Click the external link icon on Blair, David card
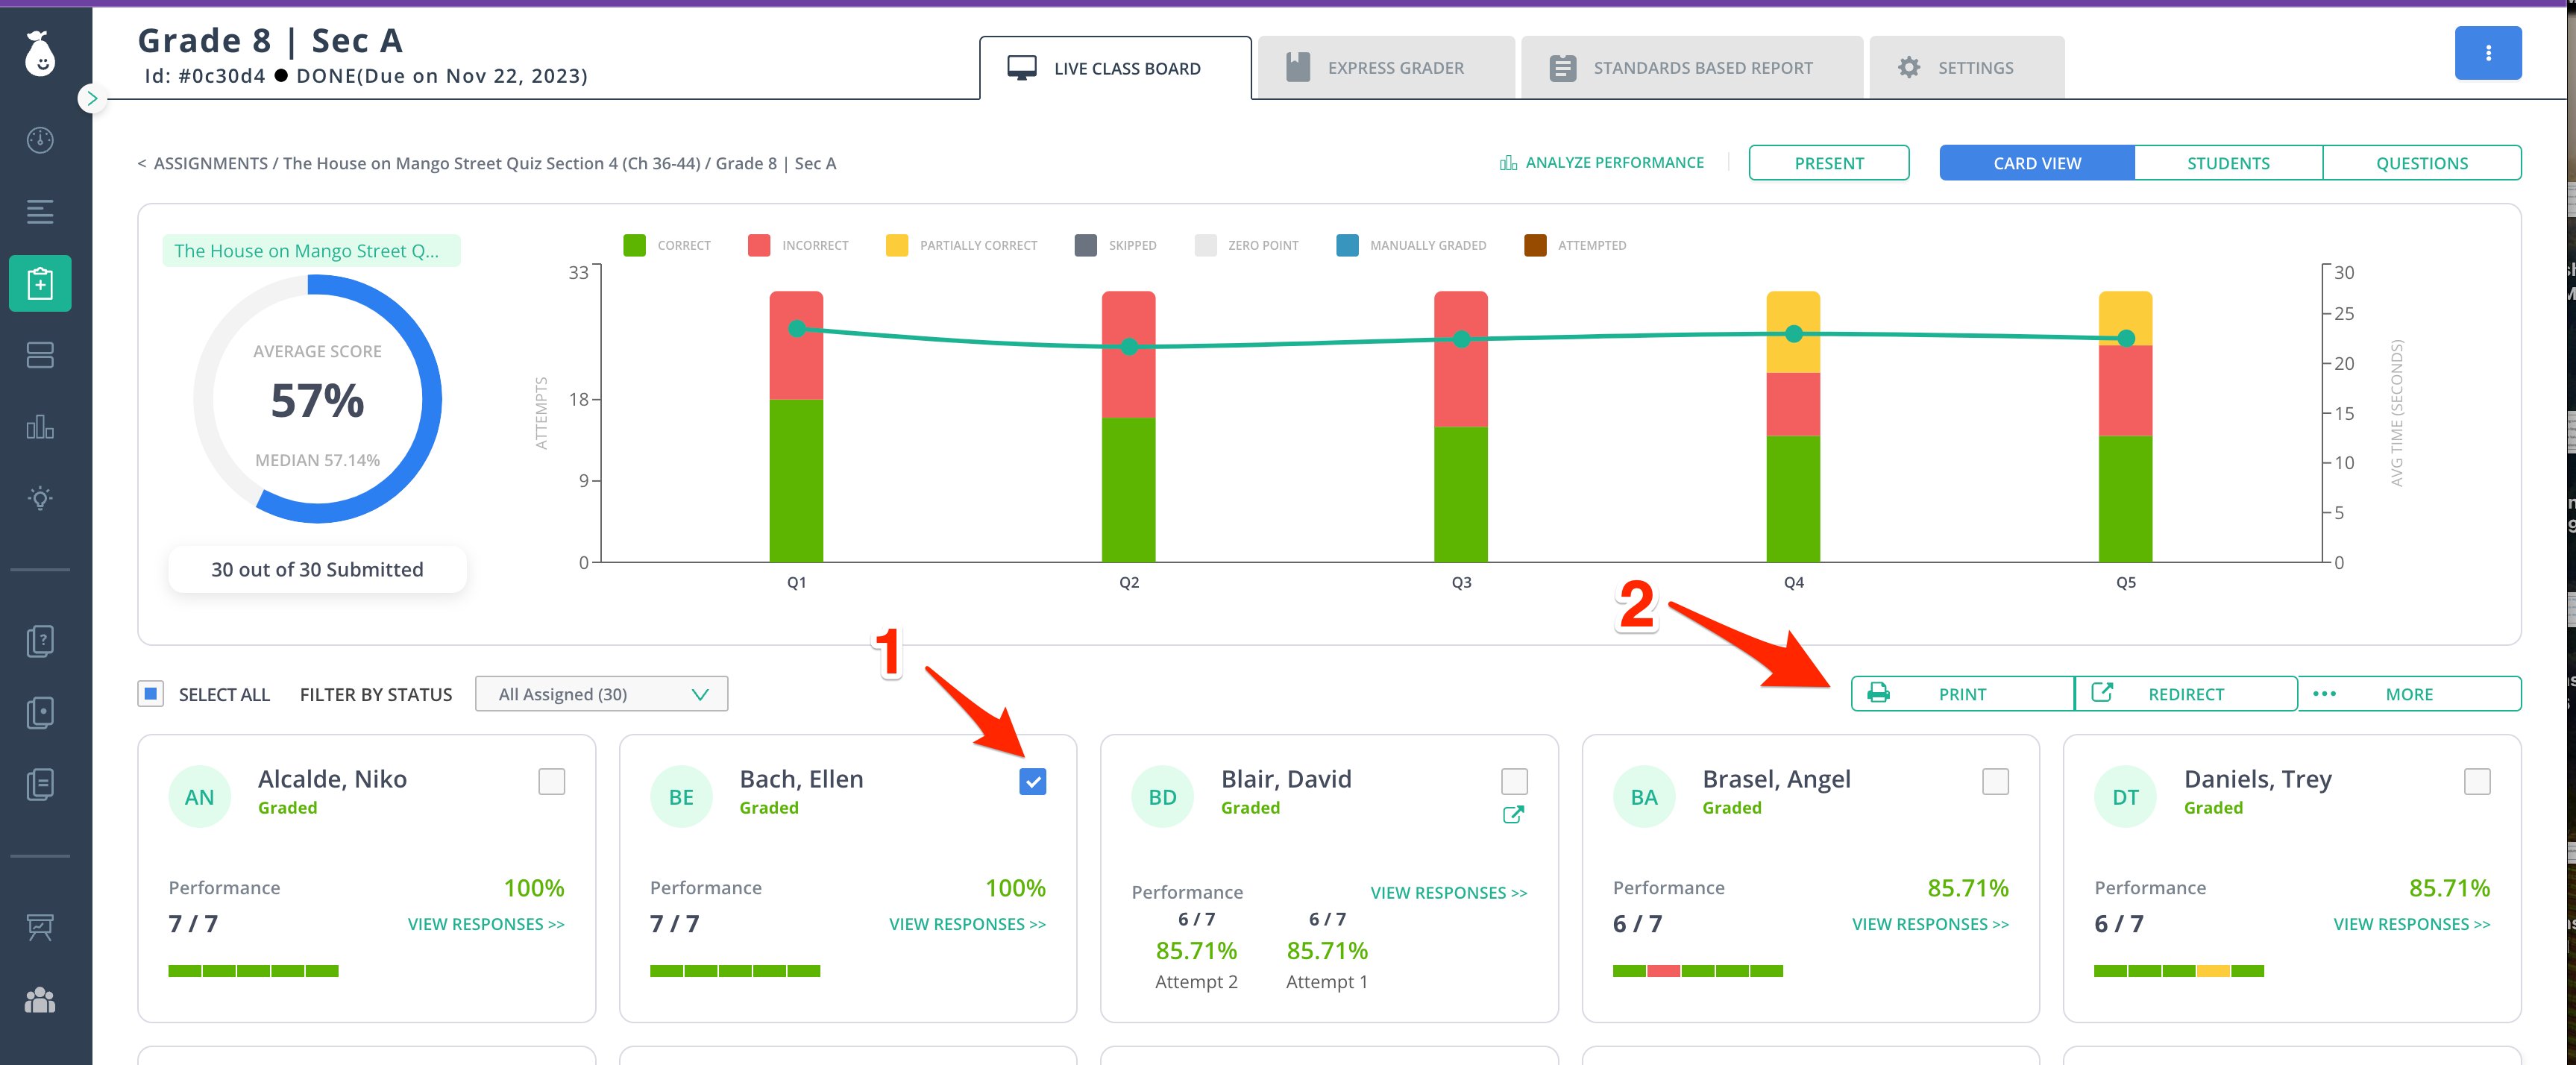Screen dimensions: 2576x1065 tap(1514, 815)
